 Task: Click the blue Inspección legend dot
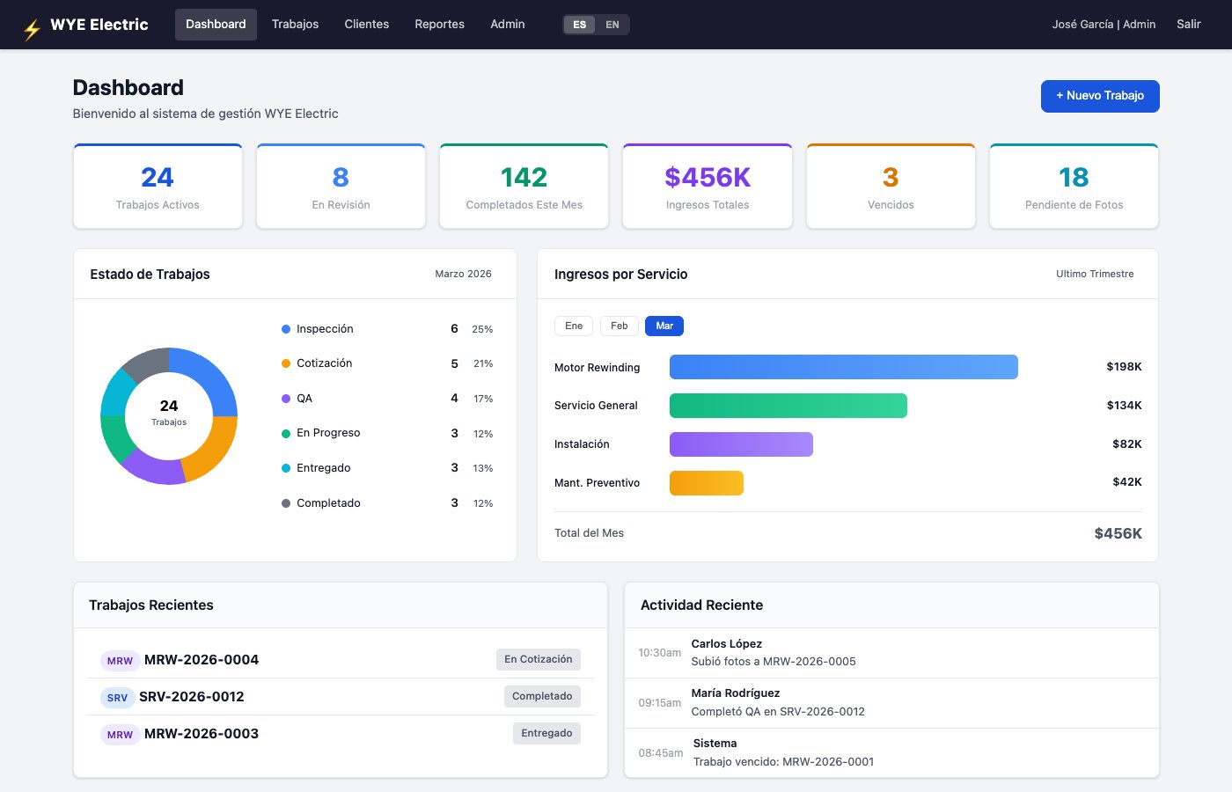[x=286, y=329]
